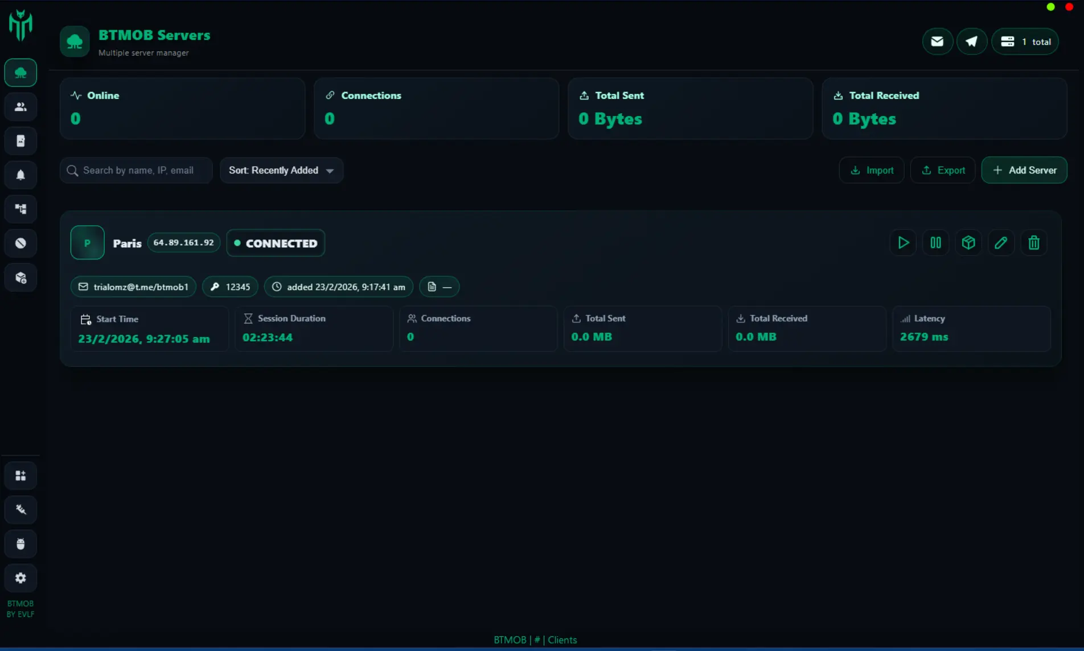Click the Add Server button
Screen dimensions: 1084x651
(1024, 170)
